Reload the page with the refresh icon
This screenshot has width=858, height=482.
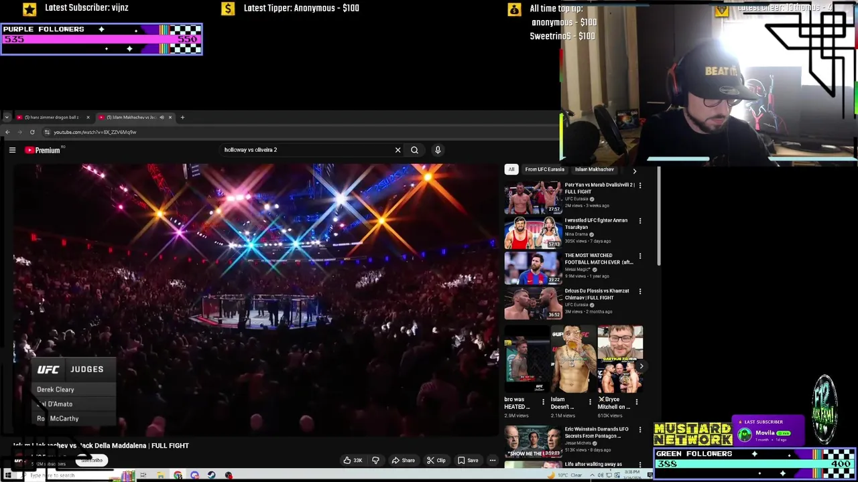(x=32, y=132)
